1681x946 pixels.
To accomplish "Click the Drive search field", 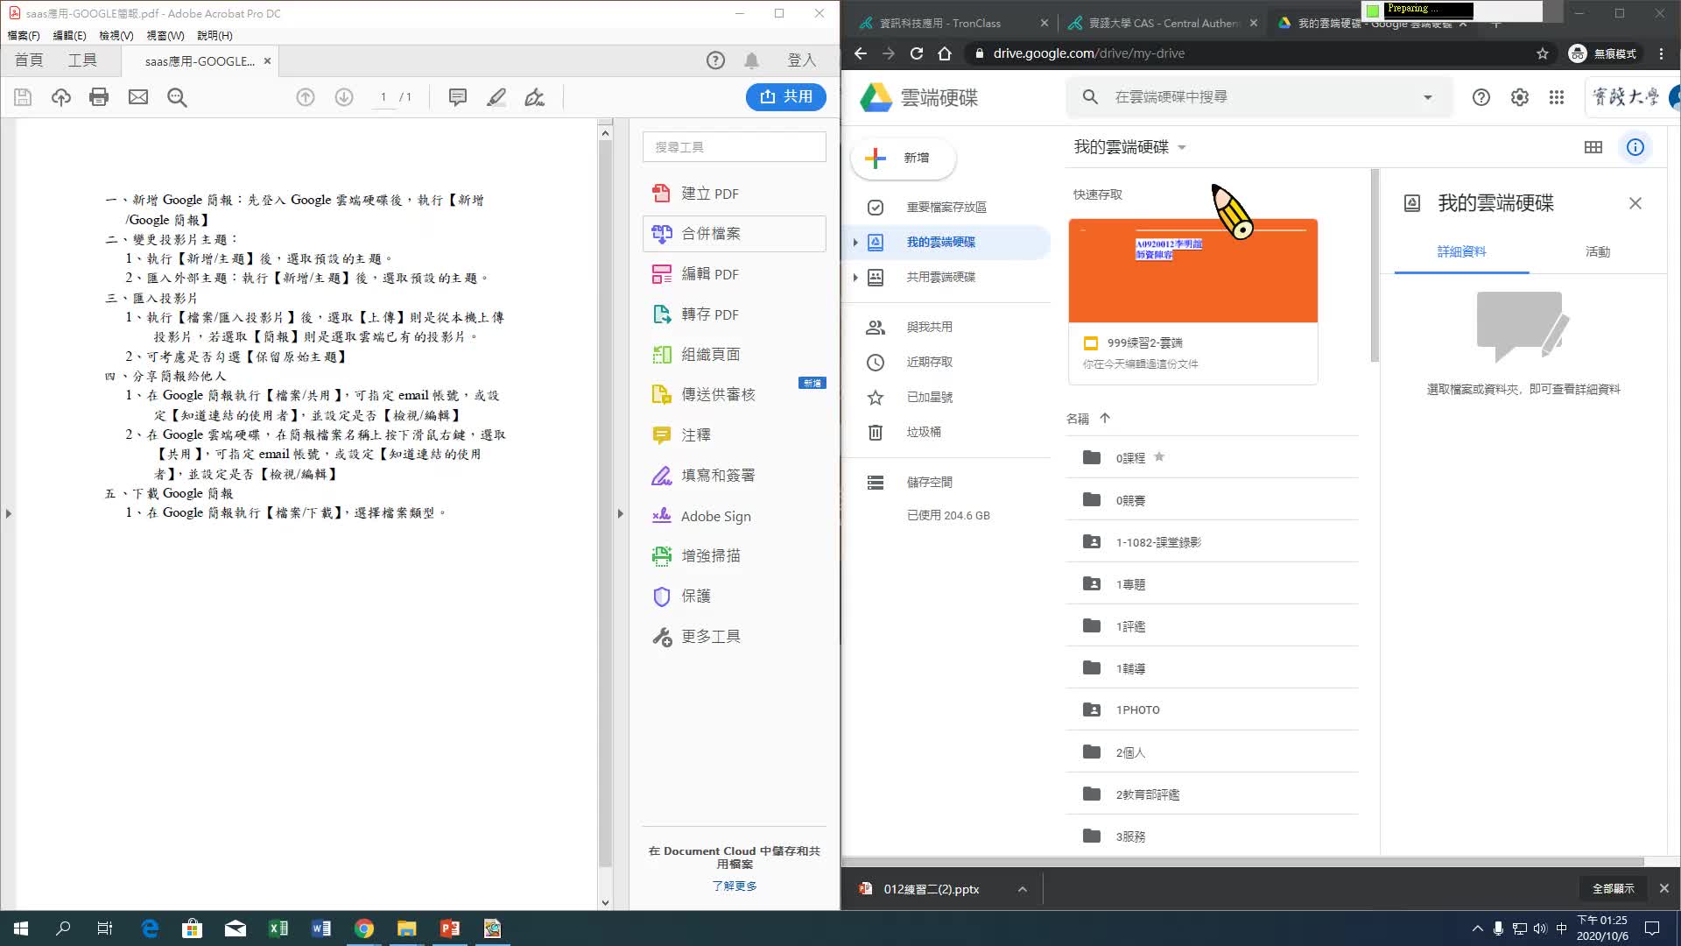I will pyautogui.click(x=1258, y=97).
